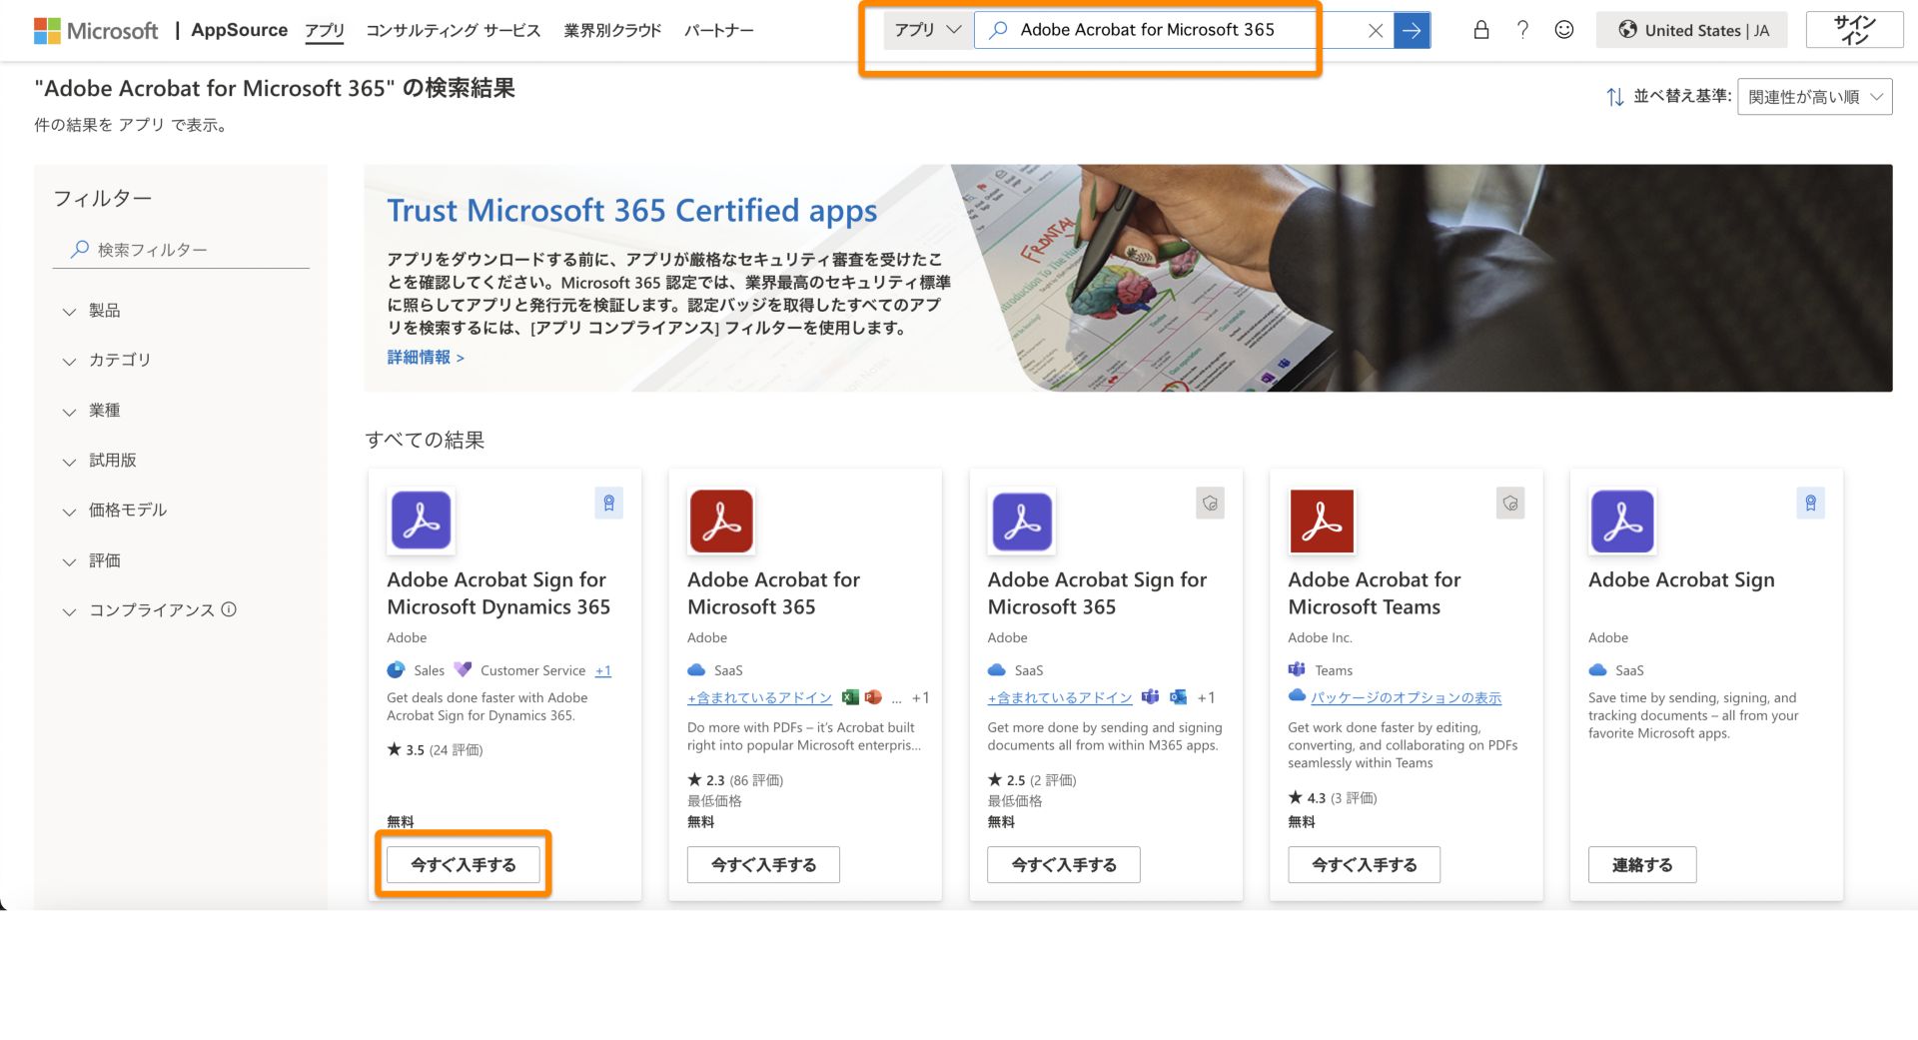Expand the カテゴリ filter
Viewport: 1918px width, 1040px height.
coord(106,360)
